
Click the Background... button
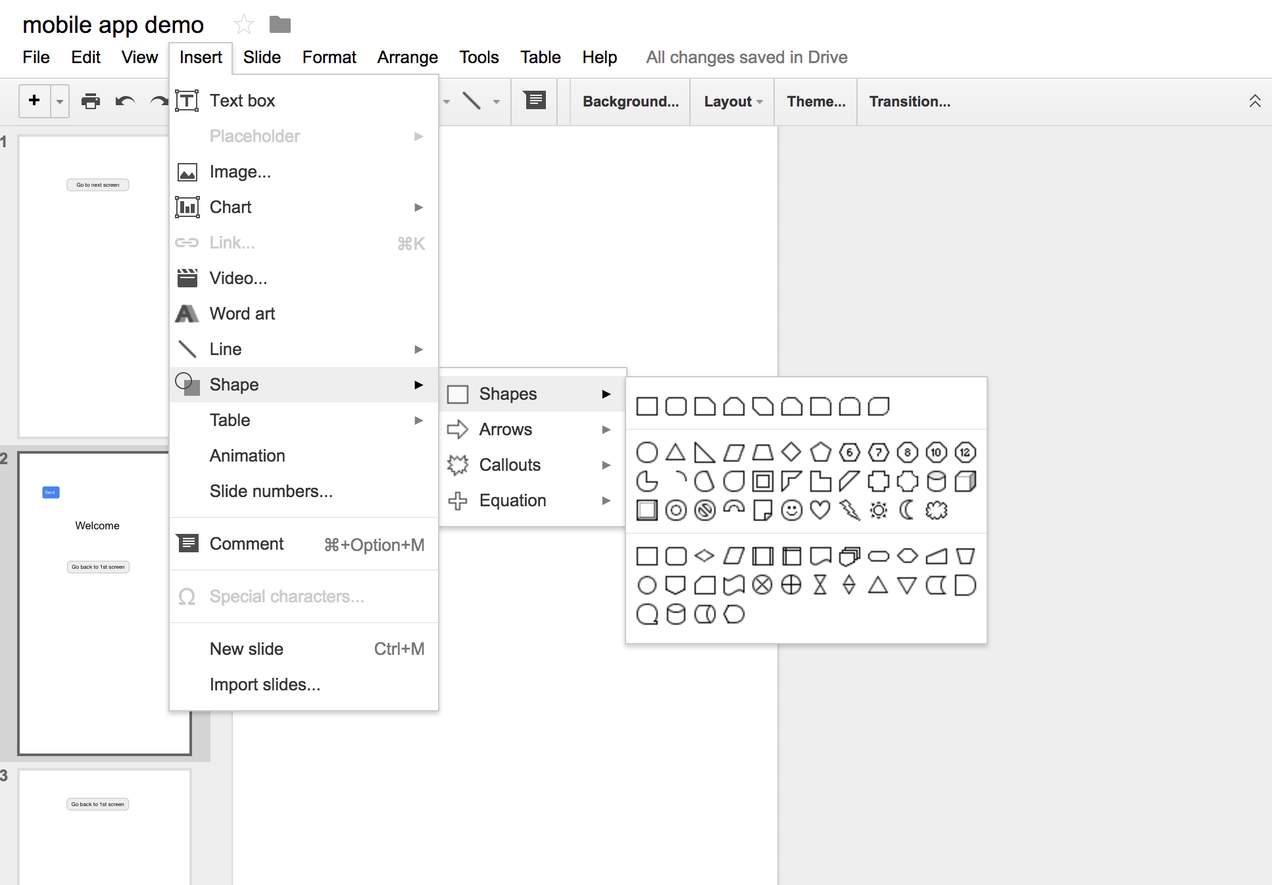click(630, 101)
